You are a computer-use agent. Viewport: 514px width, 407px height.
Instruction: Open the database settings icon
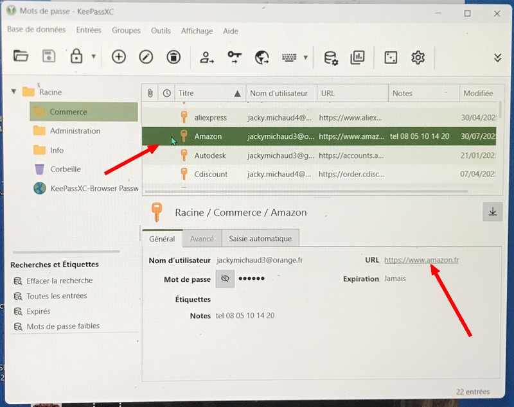click(331, 57)
